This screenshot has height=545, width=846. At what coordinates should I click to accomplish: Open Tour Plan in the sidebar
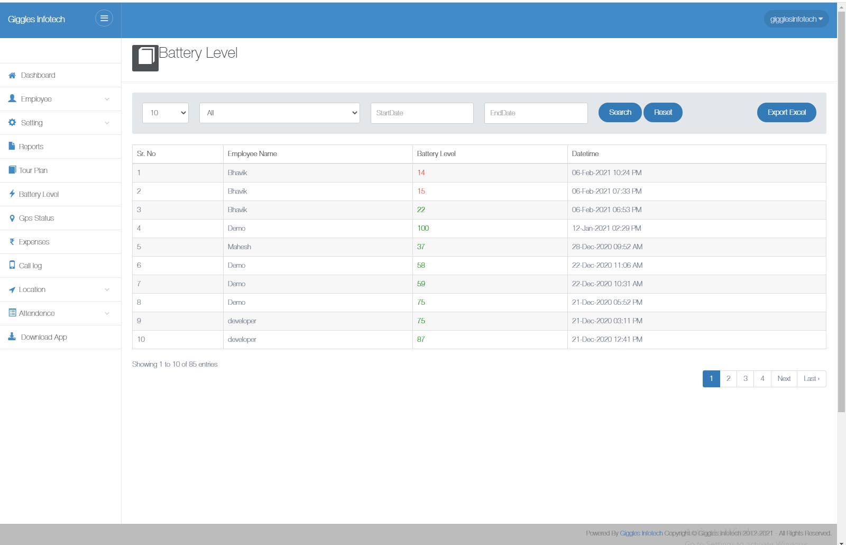[60, 170]
